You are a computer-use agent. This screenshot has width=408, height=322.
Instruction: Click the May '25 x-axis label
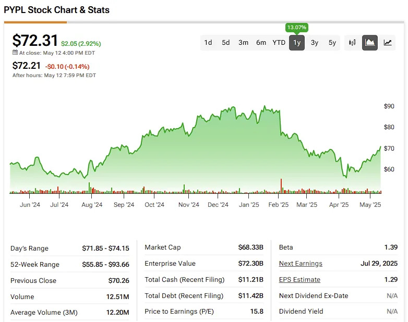click(370, 205)
